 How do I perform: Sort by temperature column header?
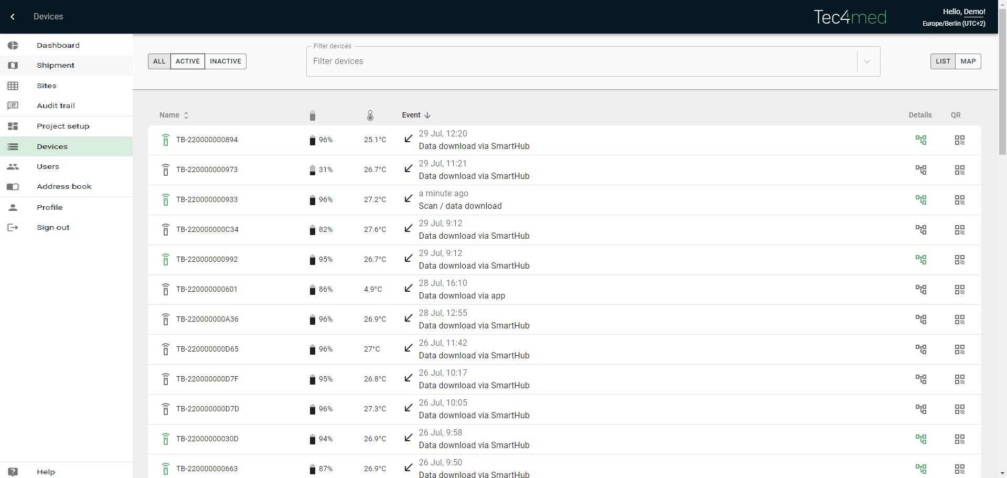tap(370, 115)
